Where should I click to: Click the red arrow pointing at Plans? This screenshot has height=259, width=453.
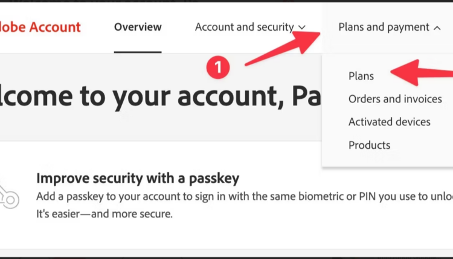coord(423,72)
